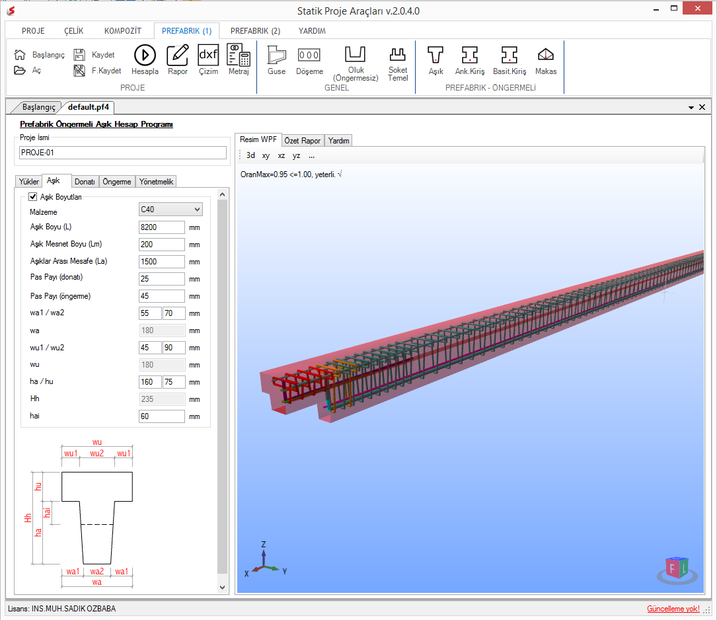717x620 pixels.
Task: Toggle the Aşık Boyutları checkbox
Action: tap(33, 196)
